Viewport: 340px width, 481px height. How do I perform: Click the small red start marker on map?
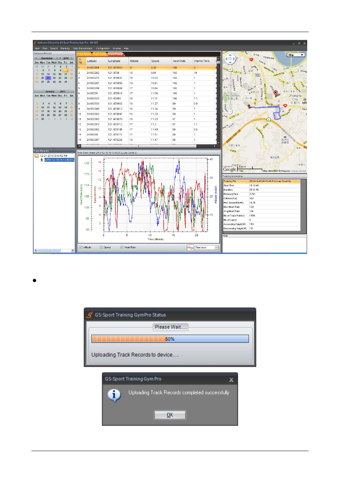[x=249, y=106]
